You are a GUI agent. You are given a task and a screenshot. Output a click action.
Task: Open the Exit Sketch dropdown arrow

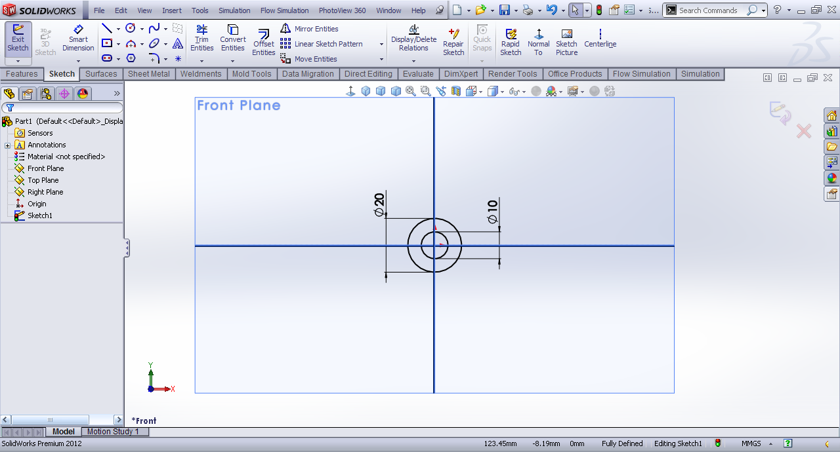pyautogui.click(x=18, y=60)
